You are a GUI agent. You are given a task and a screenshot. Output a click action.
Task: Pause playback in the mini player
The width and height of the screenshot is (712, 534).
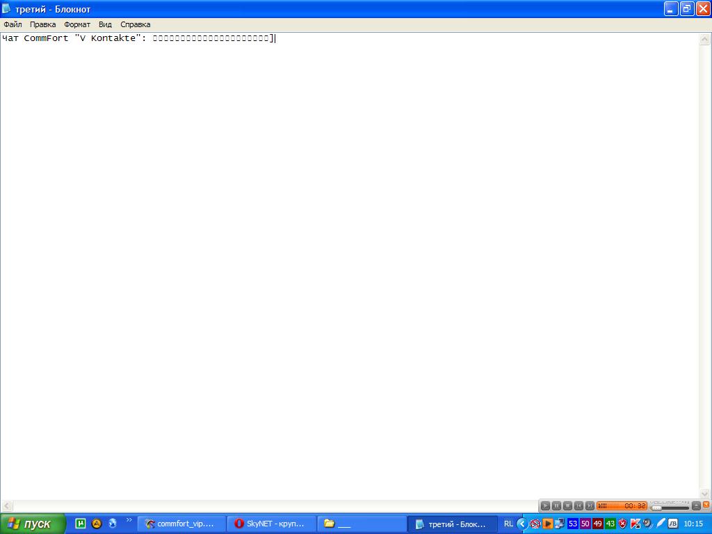pos(556,505)
